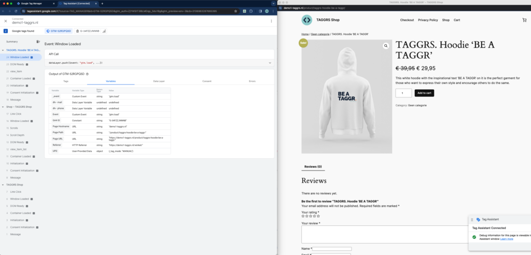Image resolution: width=531 pixels, height=255 pixels.
Task: Collapse the Shop – TAGGRS Shop page group
Action: (x=3, y=107)
